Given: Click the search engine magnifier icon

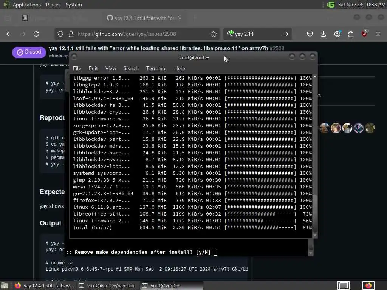Looking at the screenshot, I should [230, 34].
